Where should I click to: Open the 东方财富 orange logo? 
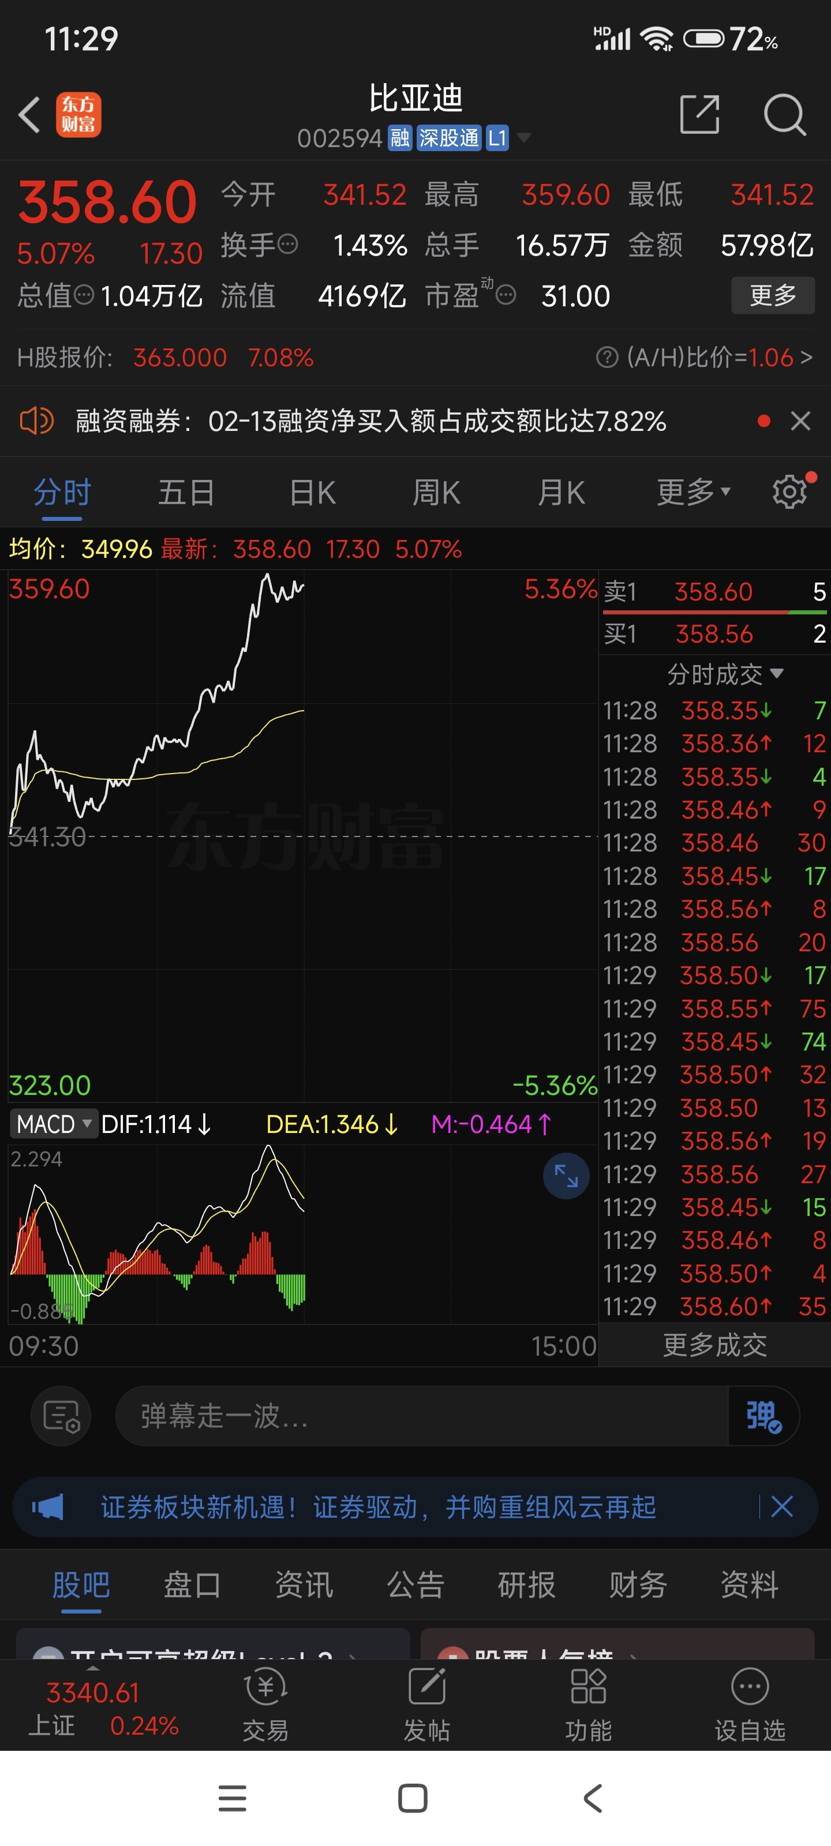click(x=78, y=115)
